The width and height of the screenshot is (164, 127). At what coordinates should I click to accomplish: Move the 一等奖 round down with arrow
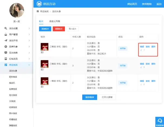click(x=141, y=84)
